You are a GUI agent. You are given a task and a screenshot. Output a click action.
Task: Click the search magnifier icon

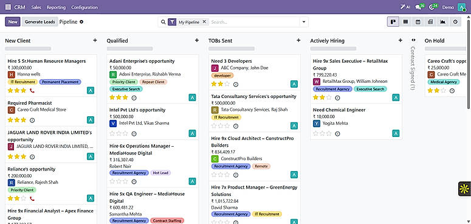163,22
